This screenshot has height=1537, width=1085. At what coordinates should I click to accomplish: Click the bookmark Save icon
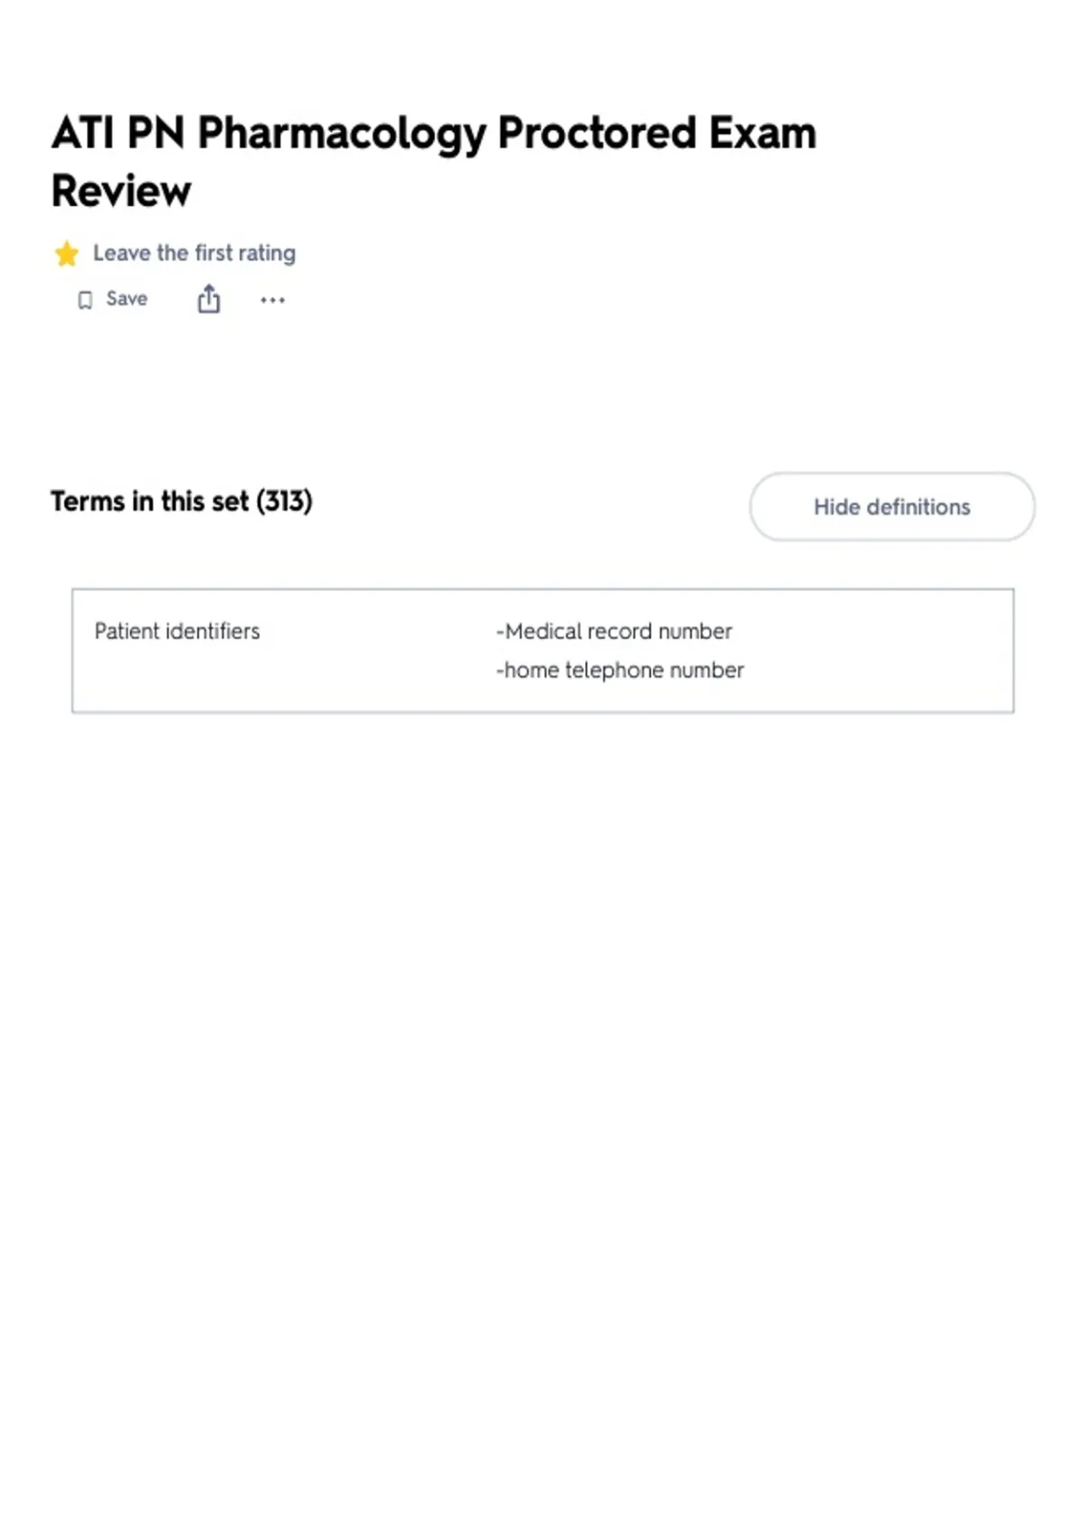(x=85, y=299)
